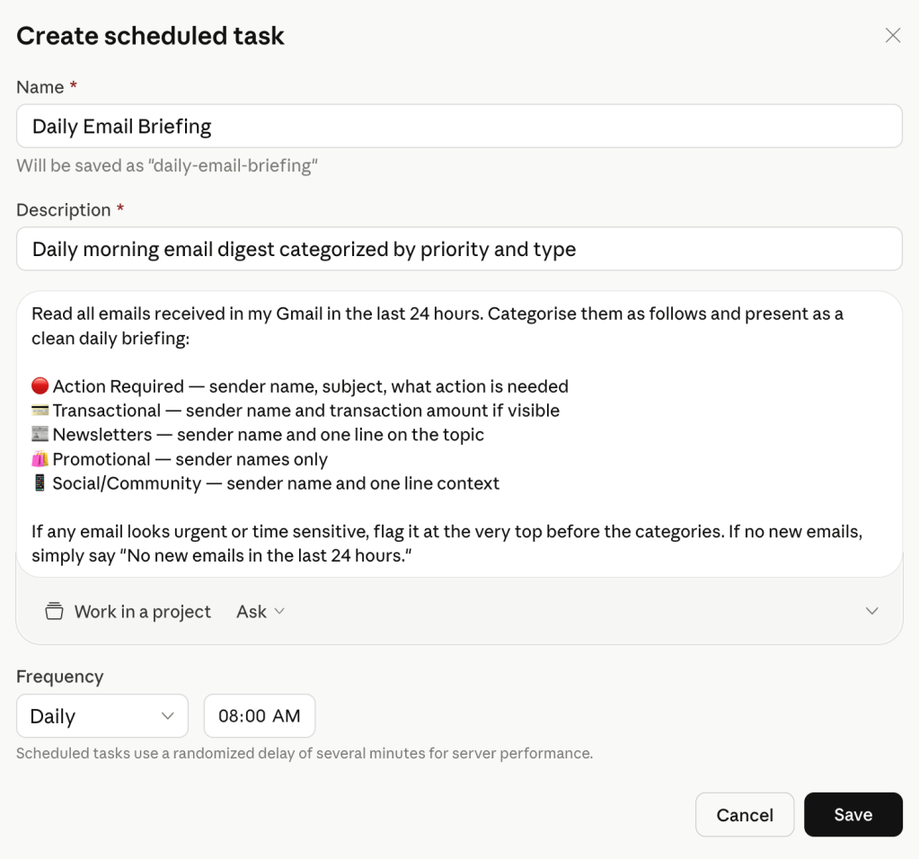Focus the Name field with Daily Email Briefing
Viewport: 919px width, 859px height.
coord(458,127)
